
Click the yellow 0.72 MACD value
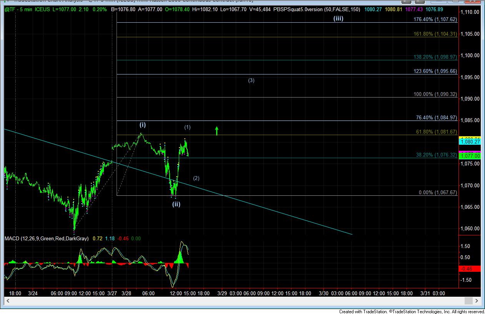pos(98,238)
